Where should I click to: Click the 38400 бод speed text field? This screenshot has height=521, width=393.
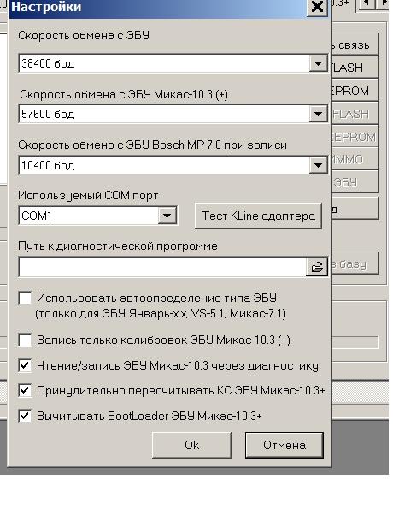[x=164, y=63]
